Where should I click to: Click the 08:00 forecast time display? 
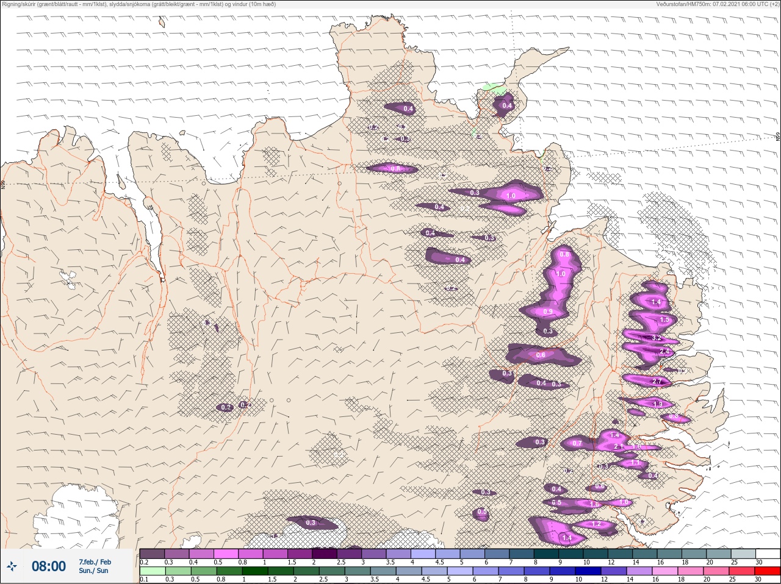[49, 566]
